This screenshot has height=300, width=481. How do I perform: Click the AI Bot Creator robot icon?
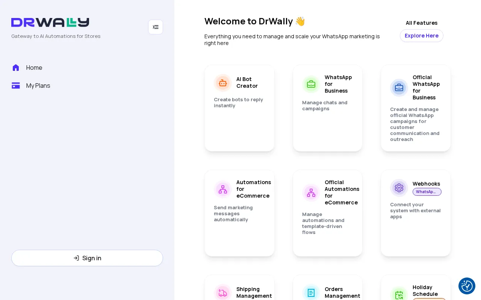(x=223, y=83)
